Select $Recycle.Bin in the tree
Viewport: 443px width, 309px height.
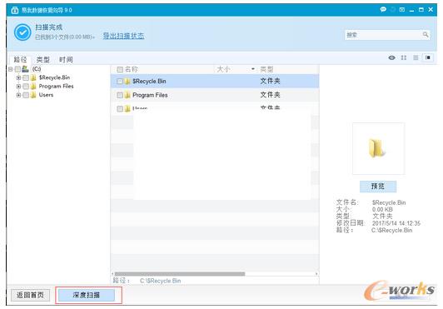(54, 77)
